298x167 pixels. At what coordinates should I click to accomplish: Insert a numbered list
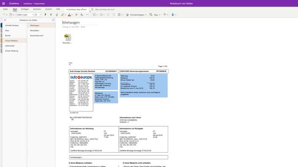click(101, 15)
